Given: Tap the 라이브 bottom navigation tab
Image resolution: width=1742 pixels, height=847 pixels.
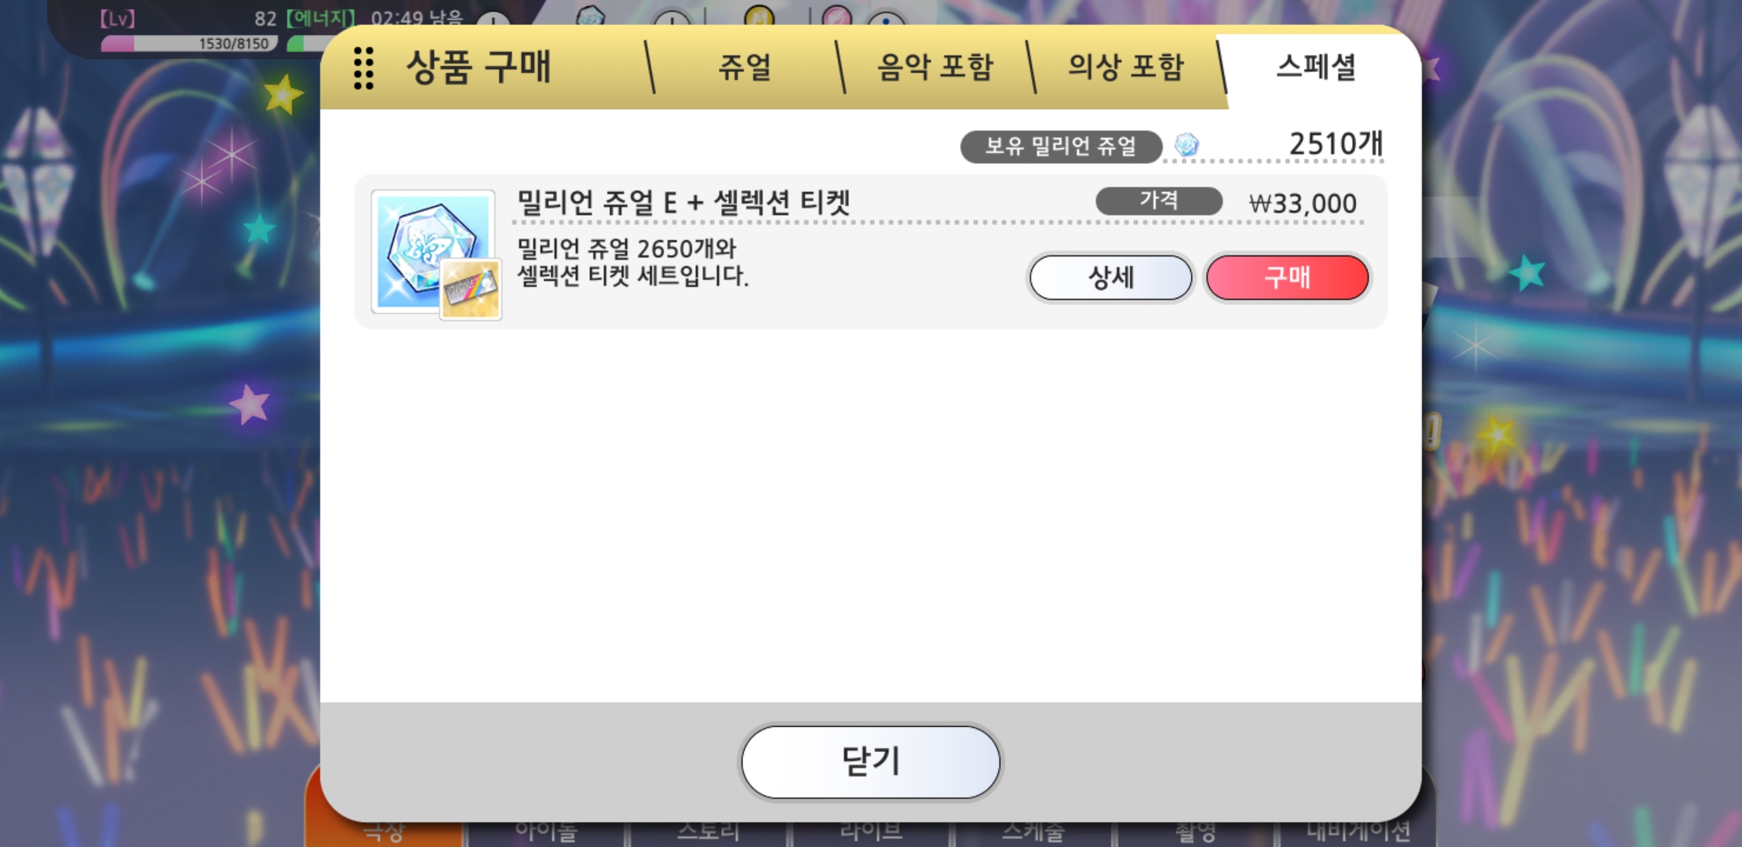Looking at the screenshot, I should click(x=871, y=831).
